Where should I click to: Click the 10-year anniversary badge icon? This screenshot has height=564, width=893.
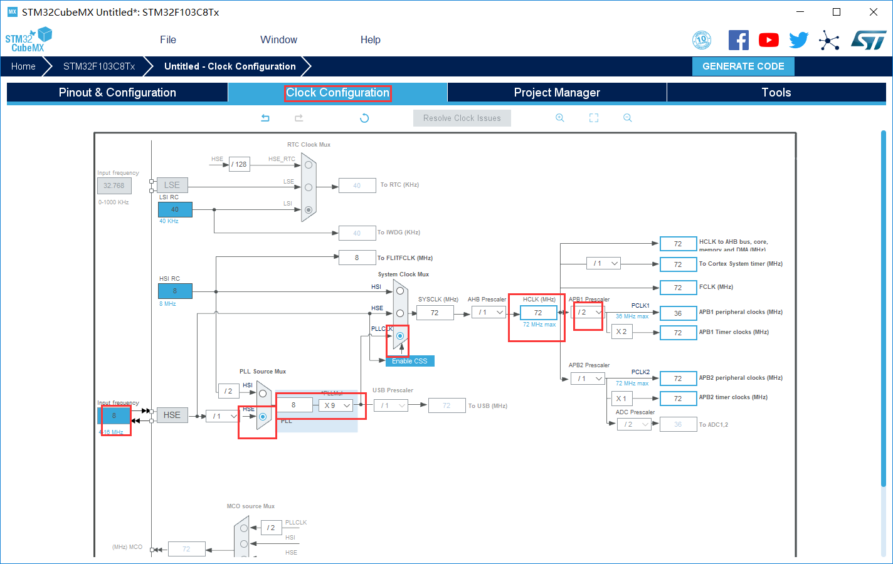702,40
